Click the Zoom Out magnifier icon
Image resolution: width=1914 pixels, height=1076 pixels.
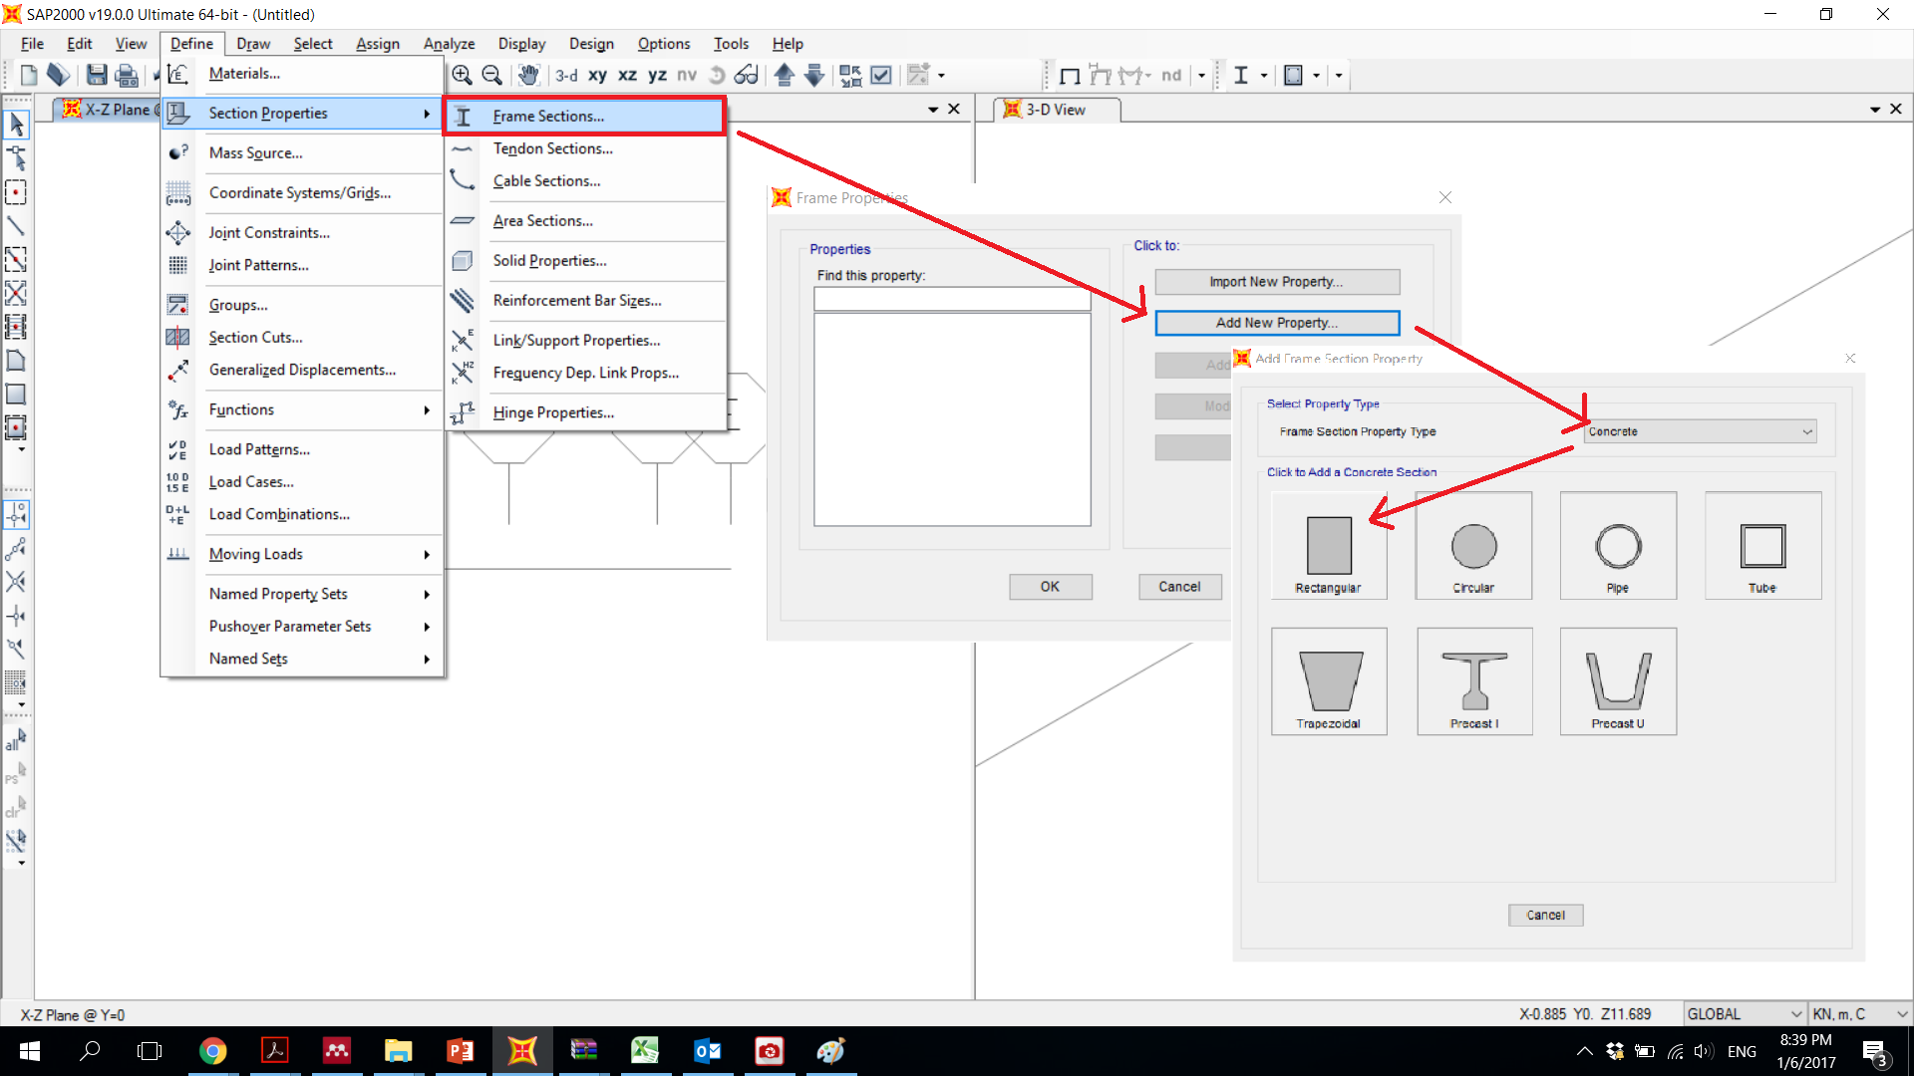[x=491, y=75]
